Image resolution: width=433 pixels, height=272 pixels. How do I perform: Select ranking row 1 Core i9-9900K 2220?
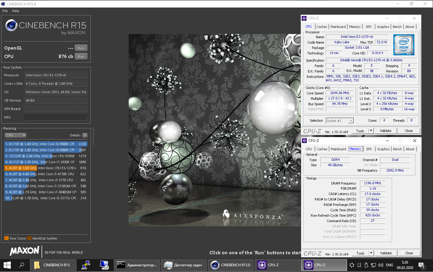pyautogui.click(x=46, y=144)
